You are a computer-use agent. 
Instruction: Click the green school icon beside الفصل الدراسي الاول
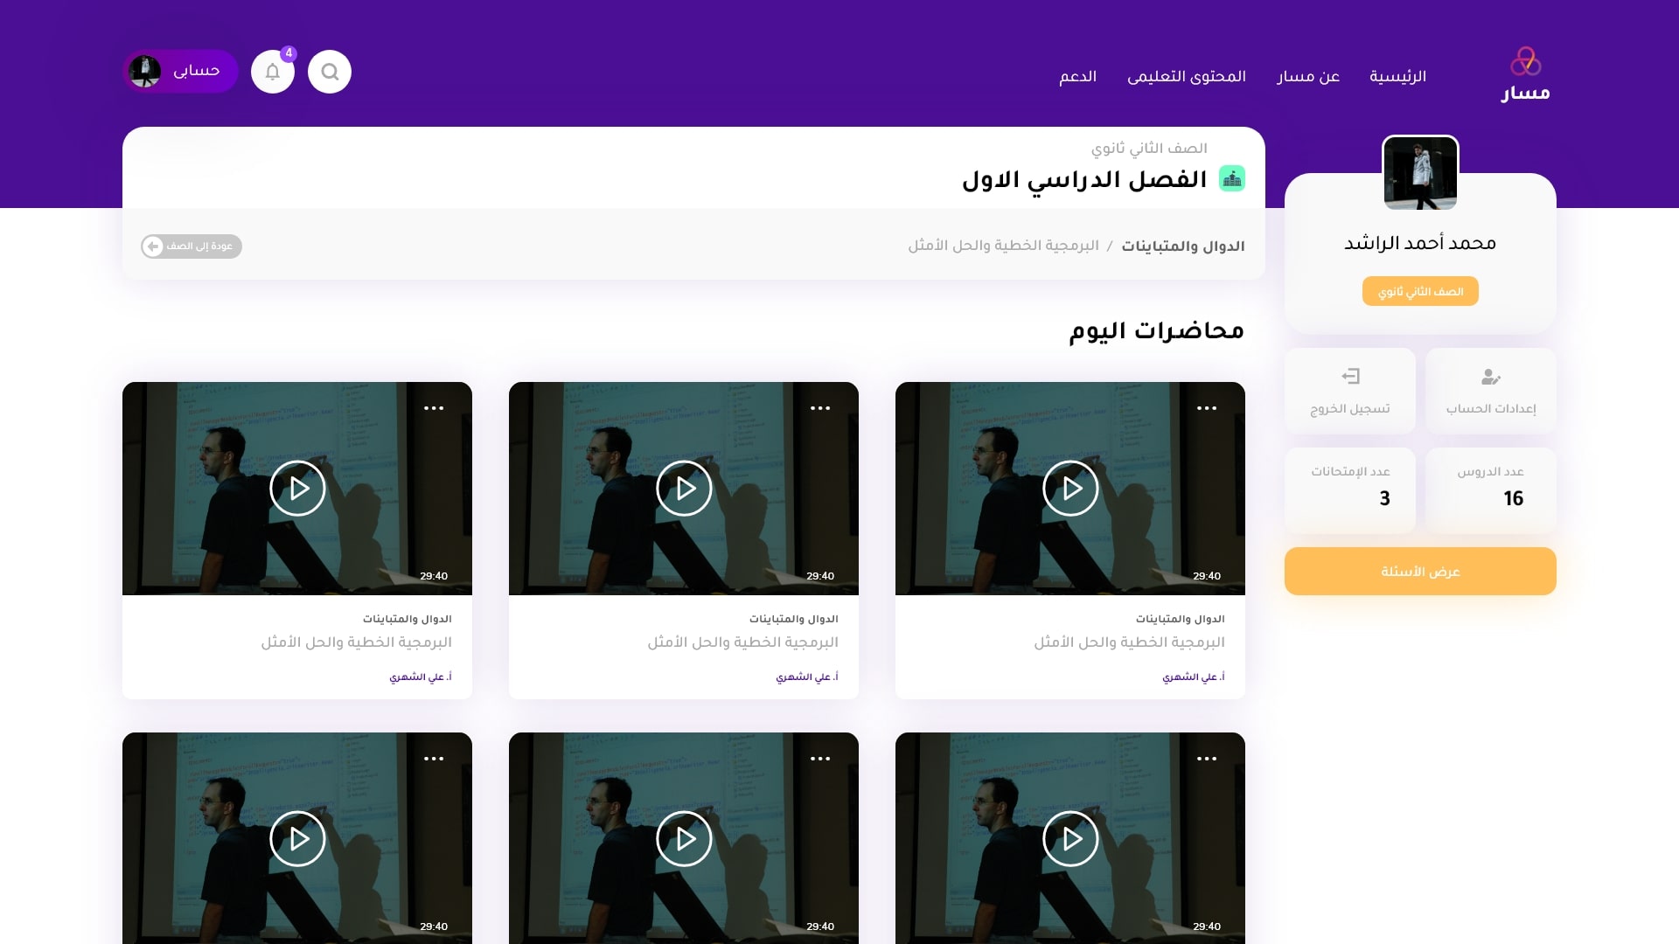1232,179
